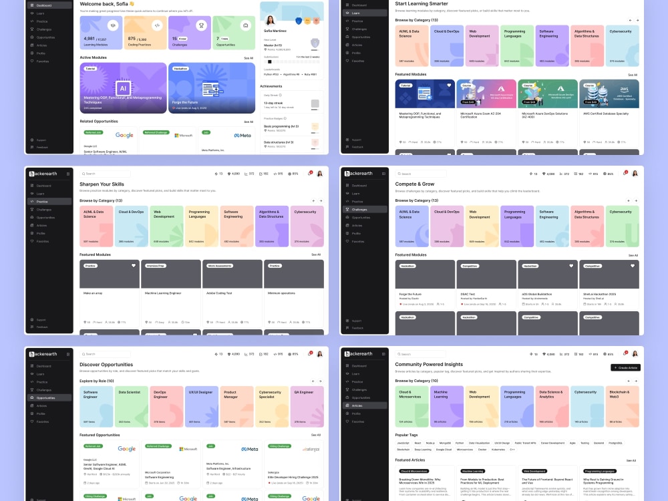Click the notification bell on Sharpen Your Skills screen
This screenshot has height=501, width=668.
[310, 174]
